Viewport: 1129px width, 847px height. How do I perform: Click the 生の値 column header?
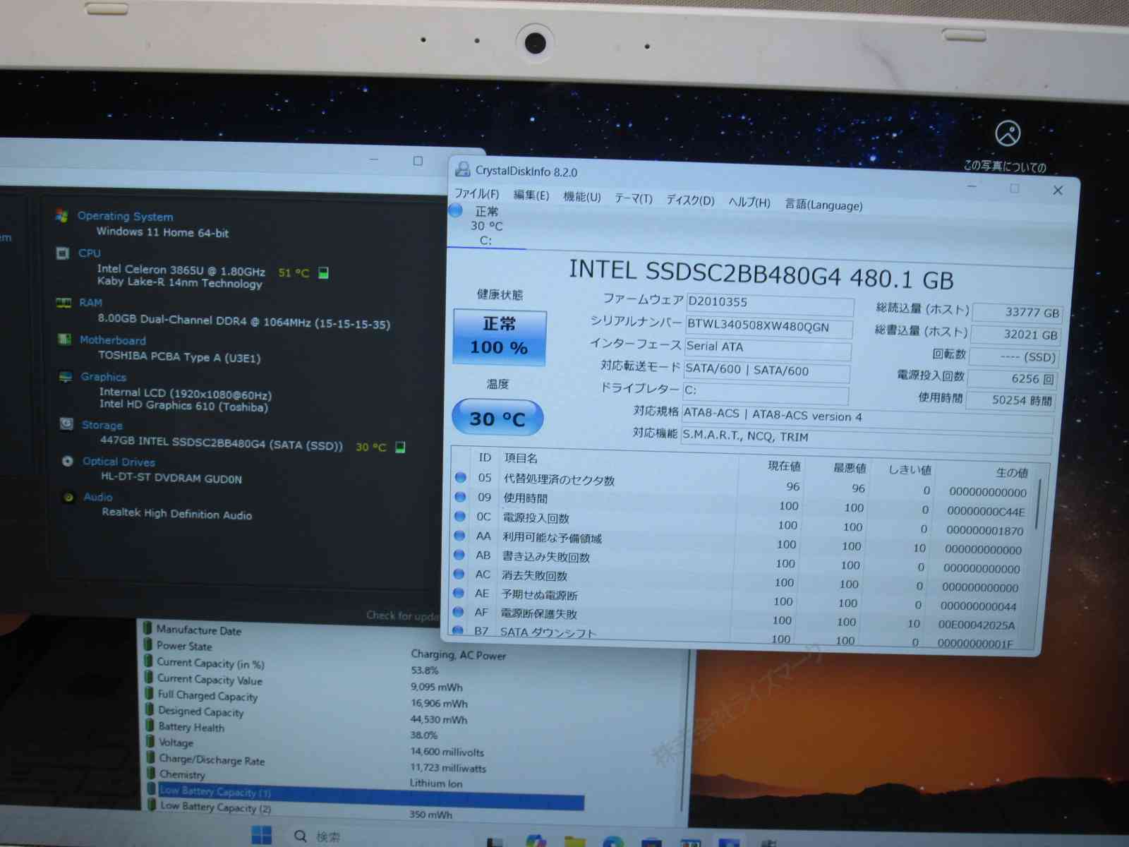1012,472
